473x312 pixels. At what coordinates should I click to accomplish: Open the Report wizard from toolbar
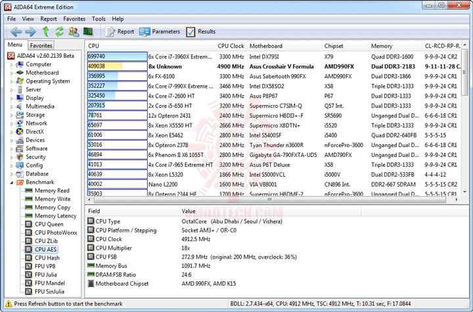tap(120, 32)
